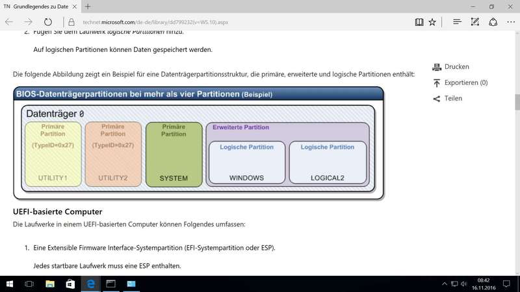
Task: Click the LOGICAL2 logical partition box
Action: click(328, 162)
